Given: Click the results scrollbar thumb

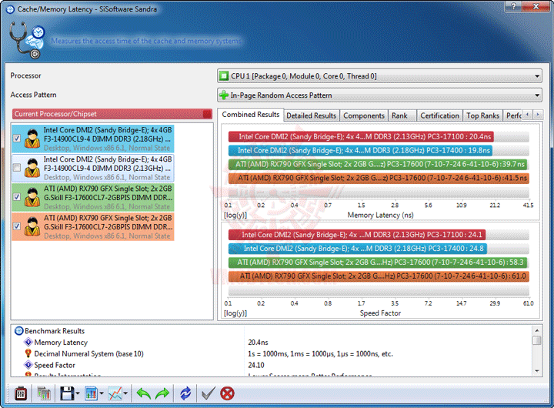Looking at the screenshot, I should point(537,340).
